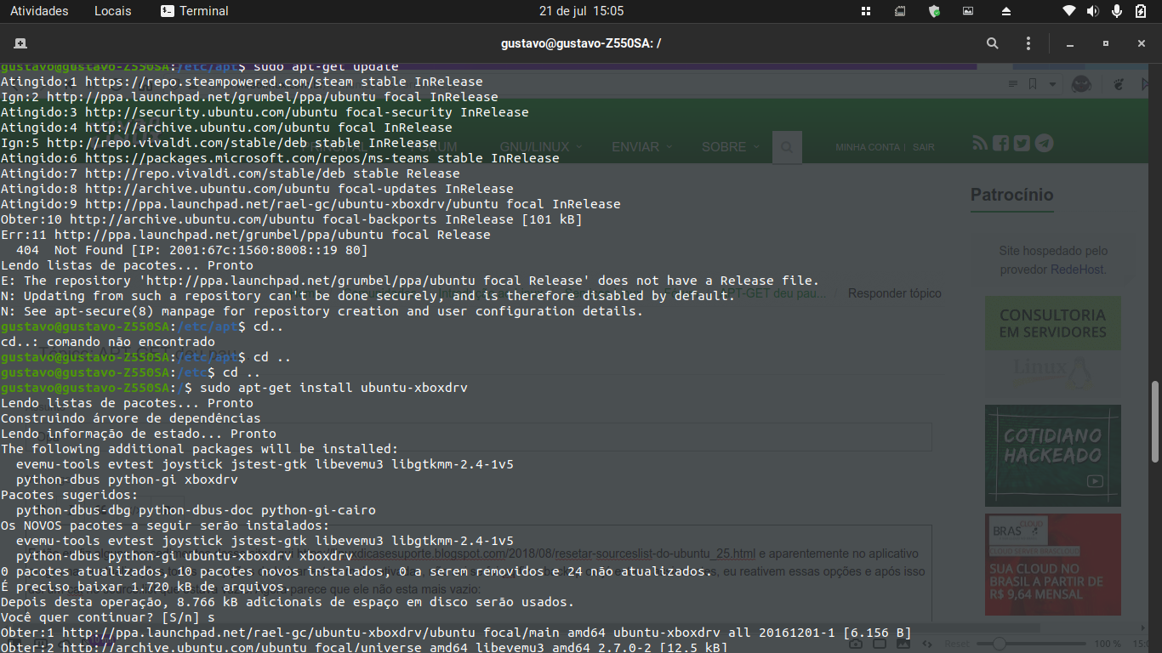This screenshot has height=653, width=1162.
Task: Open the grid app-indicator icon in the top bar
Action: 866,11
